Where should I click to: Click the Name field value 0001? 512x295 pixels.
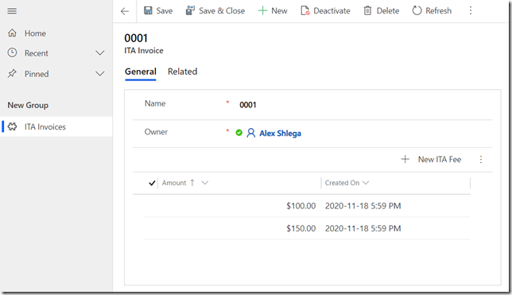(x=248, y=105)
